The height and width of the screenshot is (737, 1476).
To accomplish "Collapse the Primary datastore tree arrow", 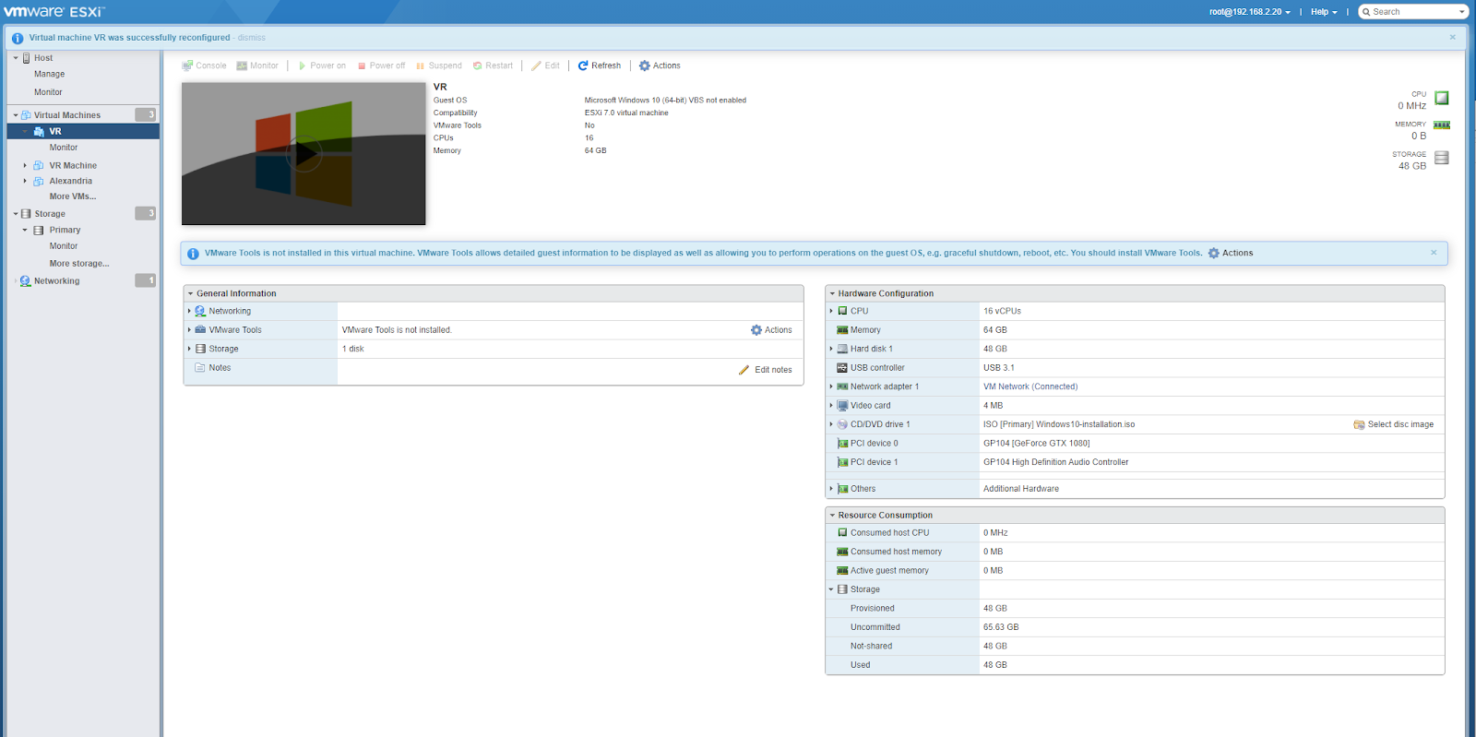I will (x=25, y=231).
